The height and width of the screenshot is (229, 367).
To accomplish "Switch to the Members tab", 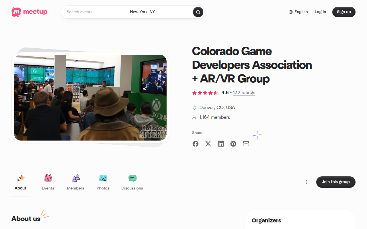I will (75, 182).
